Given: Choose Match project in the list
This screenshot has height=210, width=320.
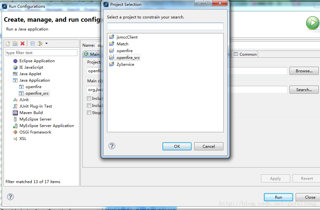Looking at the screenshot, I should coord(123,44).
